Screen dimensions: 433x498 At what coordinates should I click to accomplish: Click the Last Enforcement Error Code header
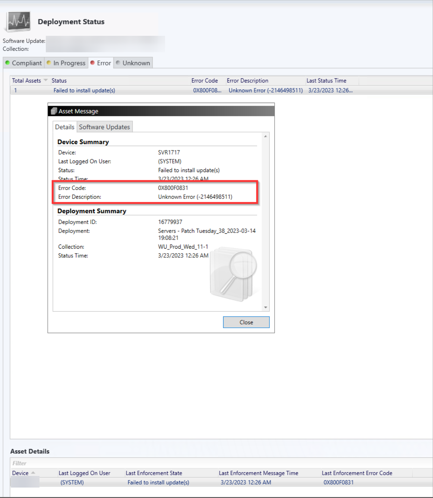tap(357, 473)
